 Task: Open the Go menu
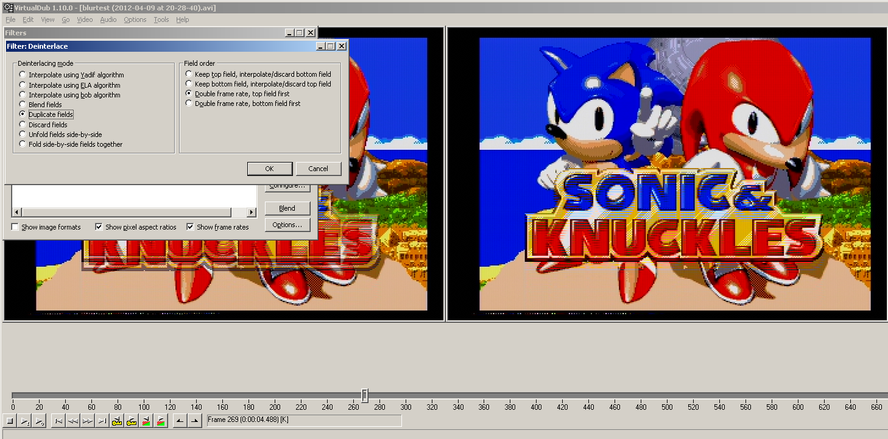pos(65,19)
